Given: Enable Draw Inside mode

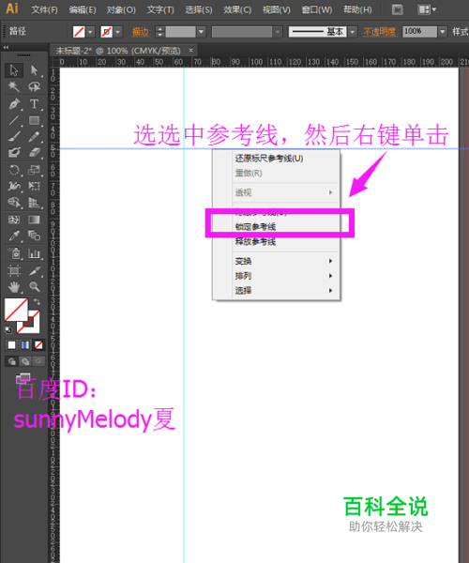Looking at the screenshot, I should click(x=38, y=361).
